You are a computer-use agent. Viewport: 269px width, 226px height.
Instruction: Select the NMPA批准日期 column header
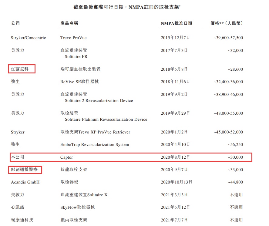point(177,23)
